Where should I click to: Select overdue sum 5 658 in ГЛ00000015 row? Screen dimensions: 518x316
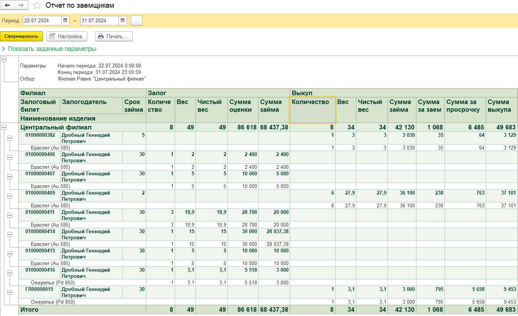pyautogui.click(x=465, y=292)
